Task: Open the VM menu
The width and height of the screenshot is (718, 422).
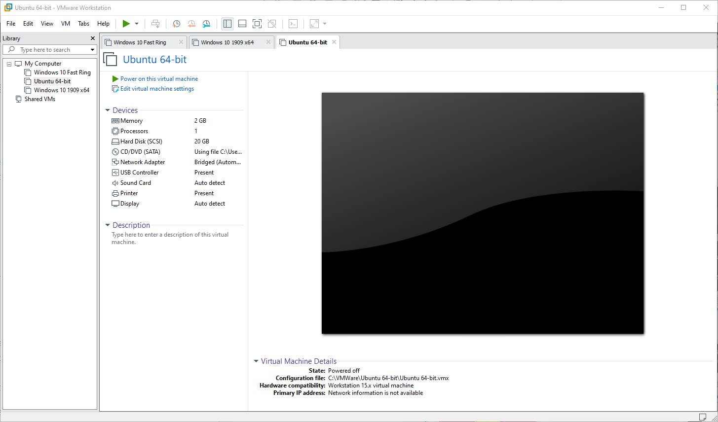Action: [65, 24]
